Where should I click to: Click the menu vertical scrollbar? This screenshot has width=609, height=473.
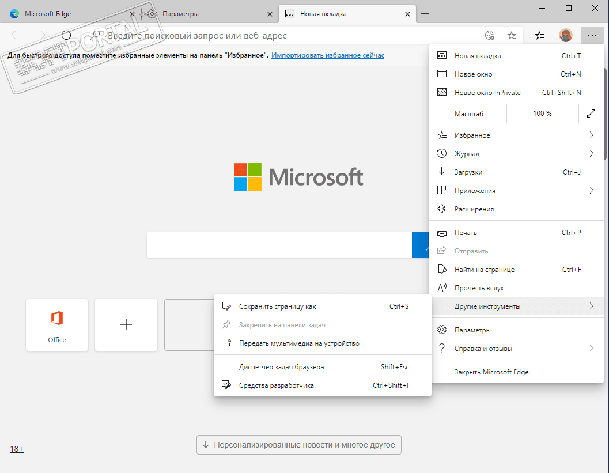605,113
